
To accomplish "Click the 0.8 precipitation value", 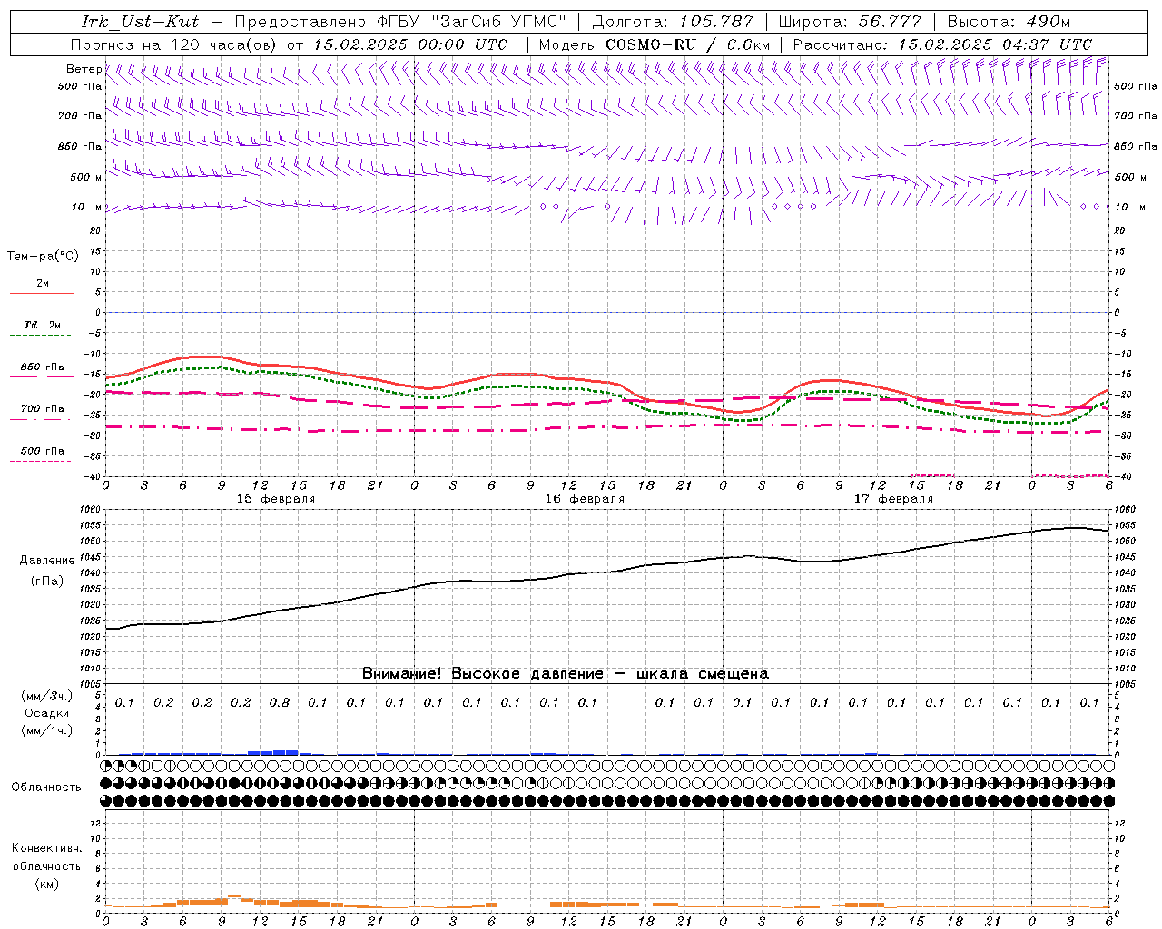I will [280, 702].
